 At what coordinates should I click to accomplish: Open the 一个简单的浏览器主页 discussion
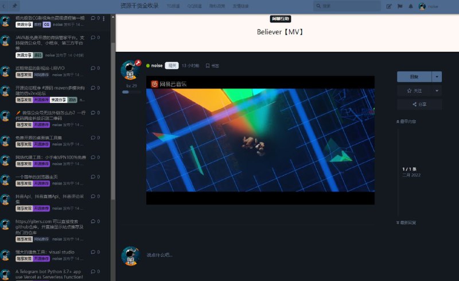(x=37, y=176)
